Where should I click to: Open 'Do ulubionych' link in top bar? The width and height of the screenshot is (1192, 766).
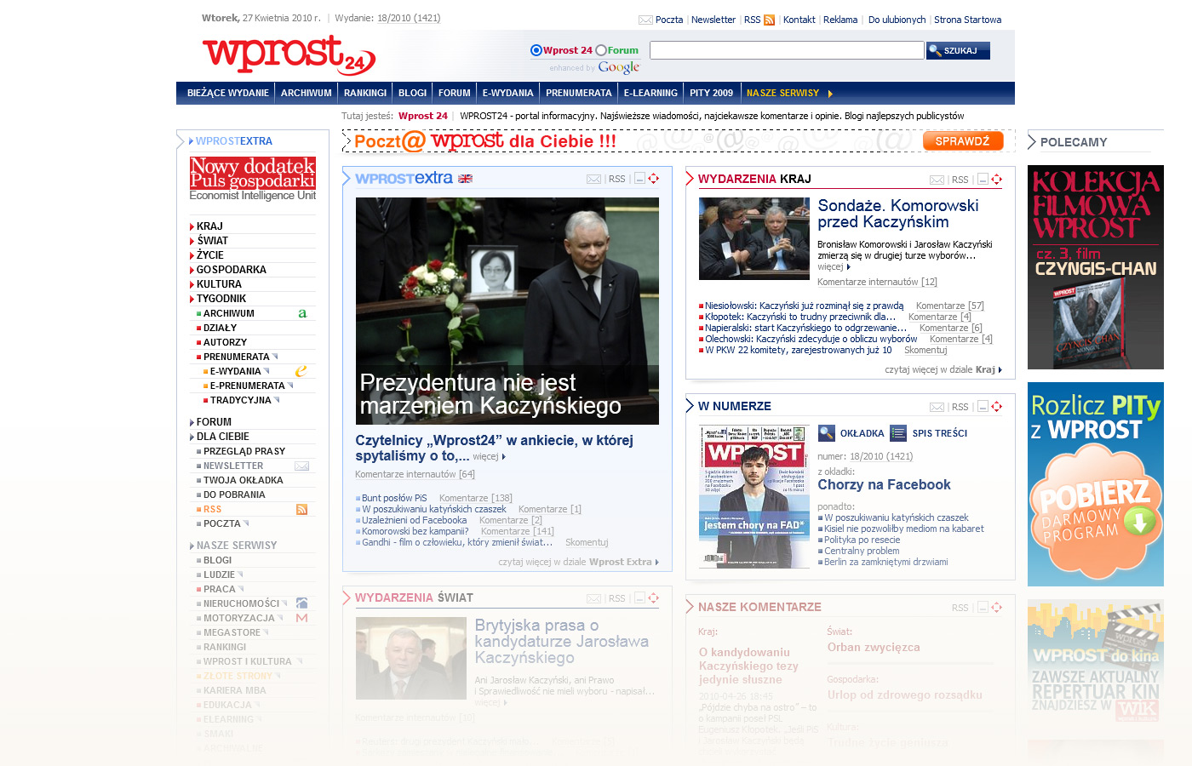[897, 20]
